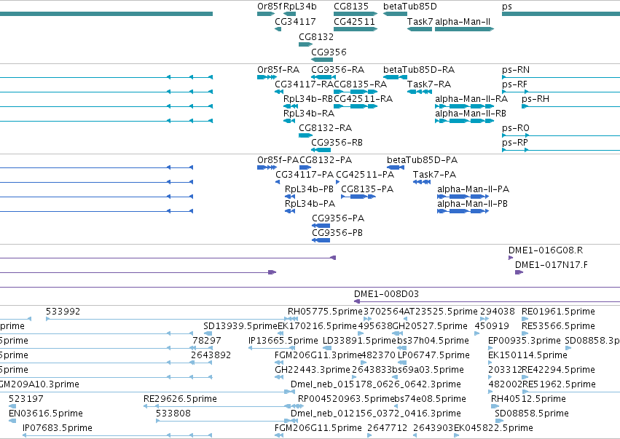
Task: Select the RE01961.5prime EST
Action: point(525,319)
